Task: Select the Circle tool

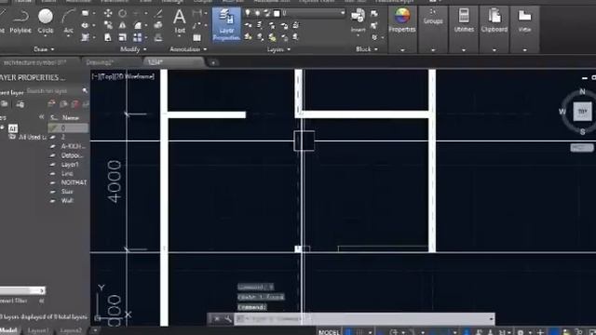Action: click(x=46, y=21)
